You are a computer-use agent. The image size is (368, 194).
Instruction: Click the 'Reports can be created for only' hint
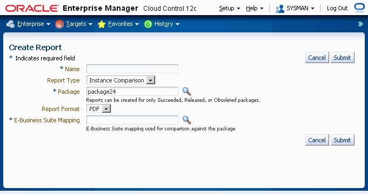[173, 100]
